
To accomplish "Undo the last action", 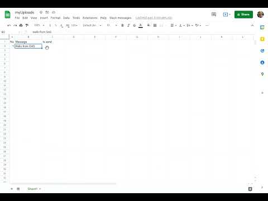I will [9, 25].
